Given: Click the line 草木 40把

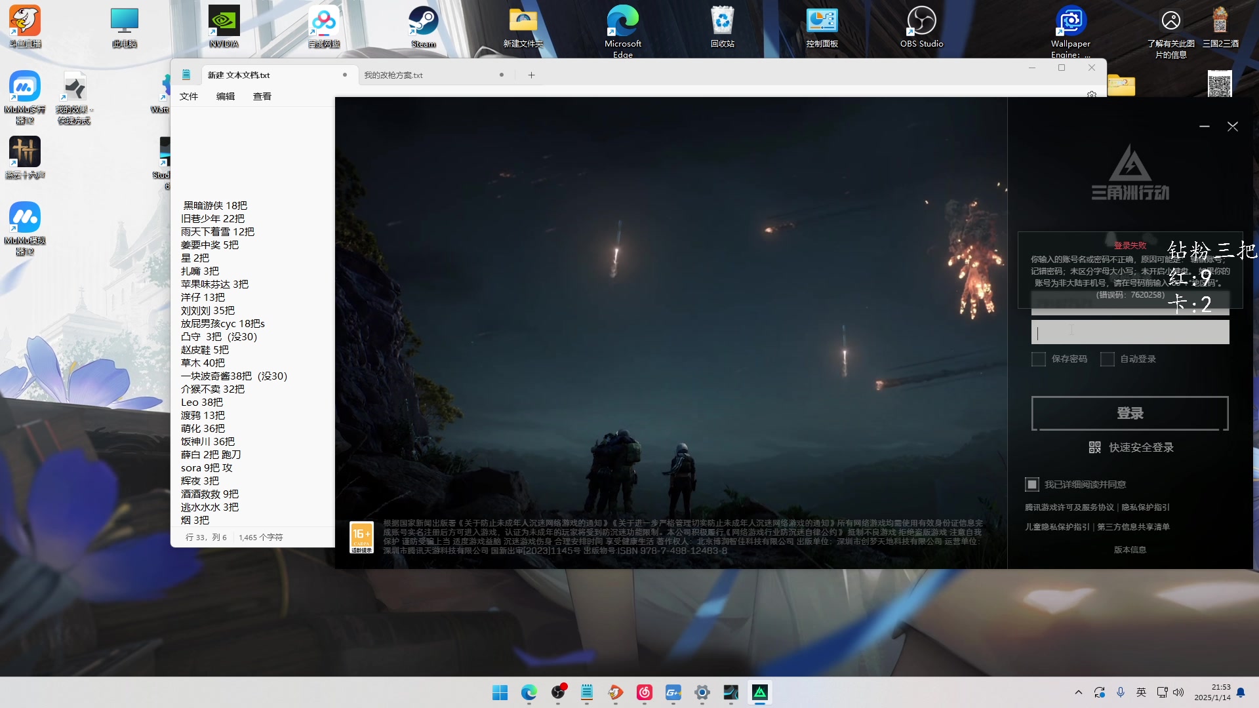Looking at the screenshot, I should pos(203,363).
